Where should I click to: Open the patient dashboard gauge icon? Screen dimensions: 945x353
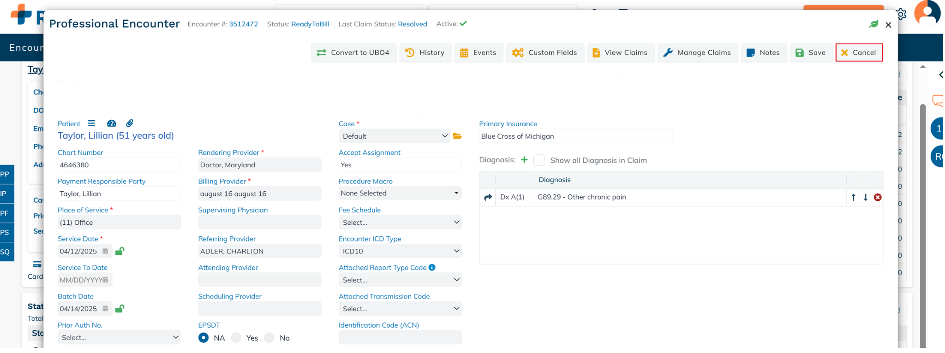click(x=111, y=124)
